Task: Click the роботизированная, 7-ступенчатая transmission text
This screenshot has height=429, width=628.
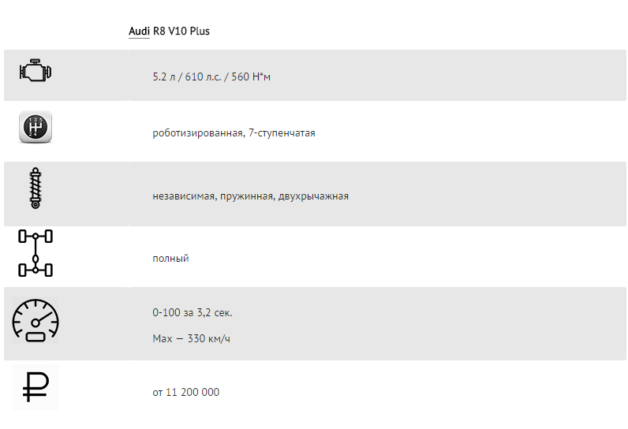Action: [x=234, y=132]
